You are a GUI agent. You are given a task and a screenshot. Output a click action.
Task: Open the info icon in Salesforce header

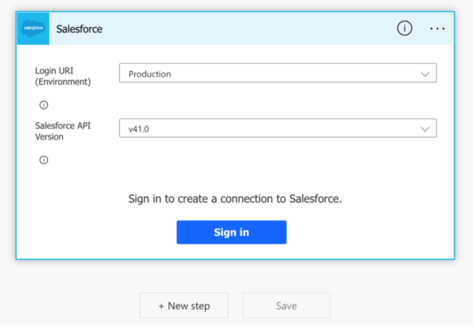(x=404, y=28)
